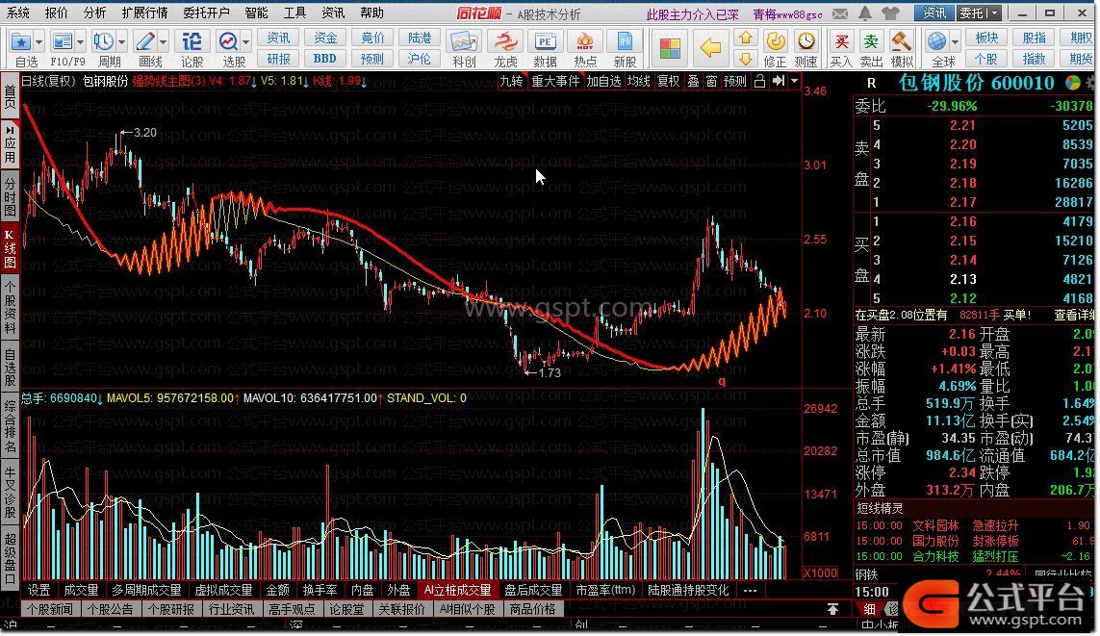
Task: Click the 修正 refresh icon
Action: coord(775,41)
